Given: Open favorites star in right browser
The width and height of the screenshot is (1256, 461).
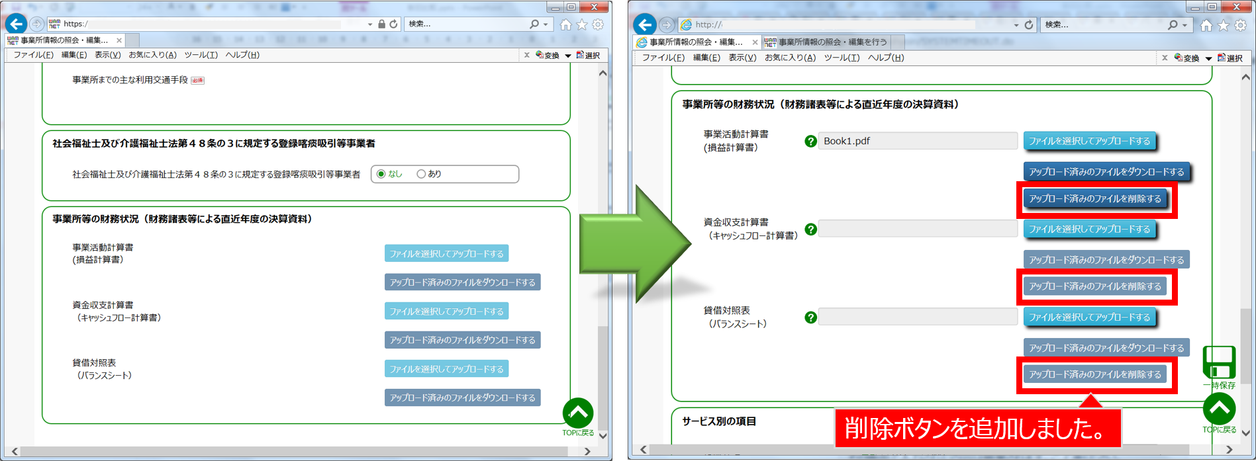Looking at the screenshot, I should [1224, 25].
